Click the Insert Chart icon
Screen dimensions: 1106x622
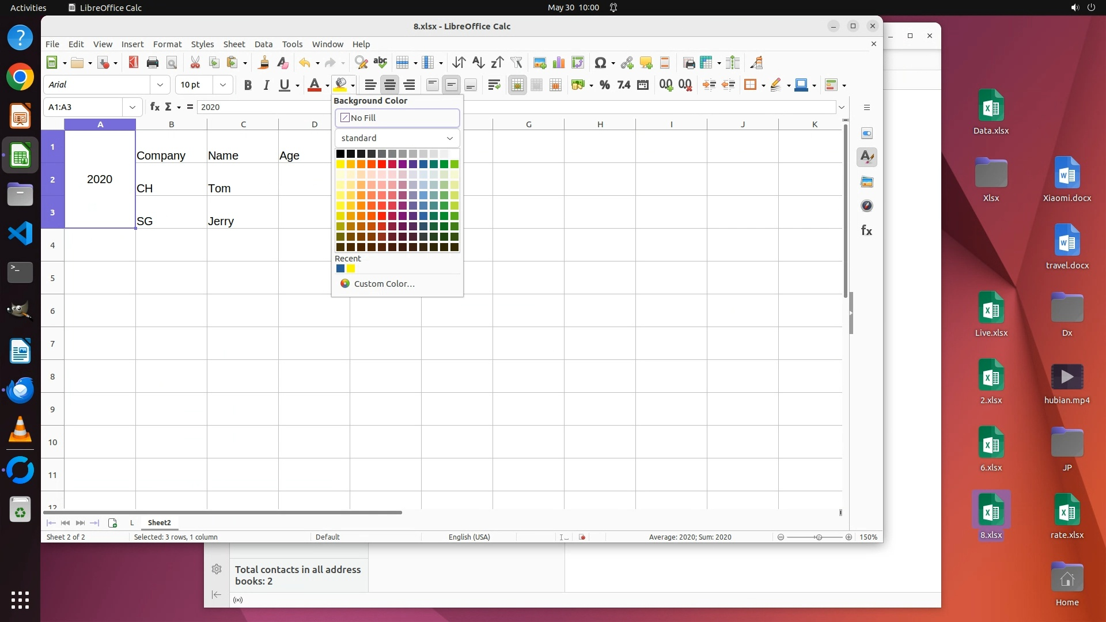pos(558,63)
